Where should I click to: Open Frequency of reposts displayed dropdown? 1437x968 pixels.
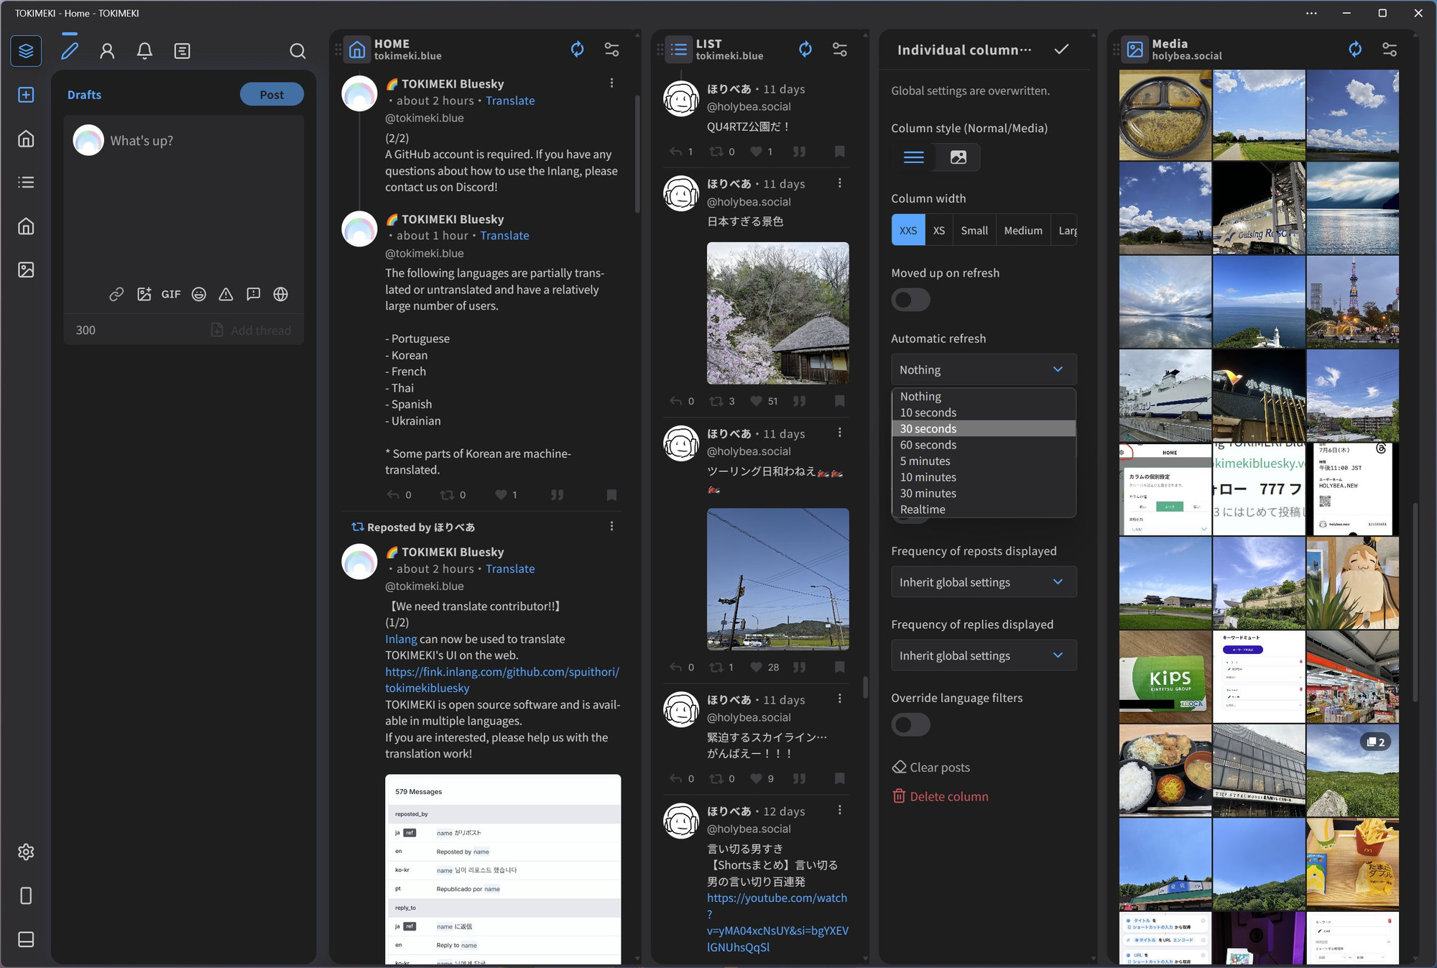click(x=984, y=582)
